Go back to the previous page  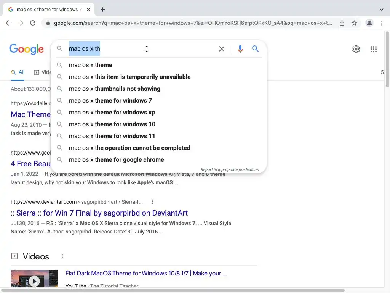(x=8, y=23)
